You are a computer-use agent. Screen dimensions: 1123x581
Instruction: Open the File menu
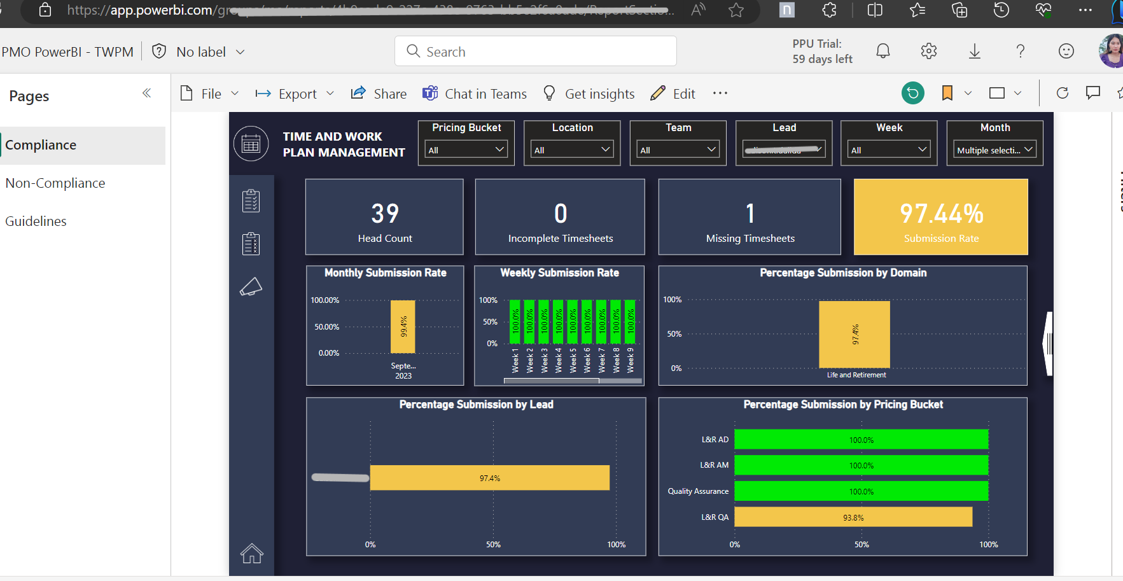point(209,94)
